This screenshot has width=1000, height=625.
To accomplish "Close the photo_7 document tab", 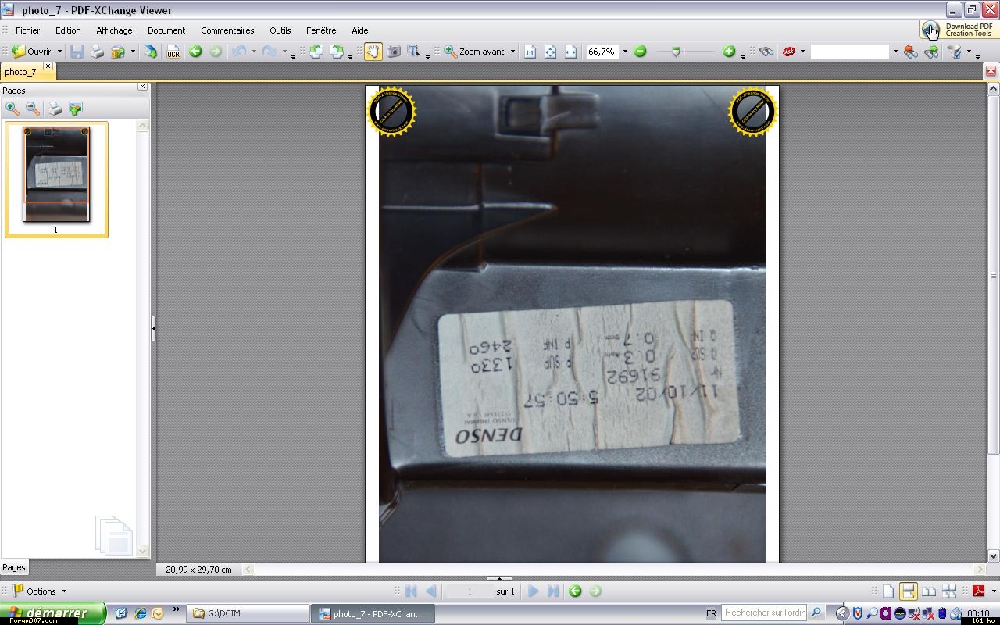I will [x=48, y=67].
